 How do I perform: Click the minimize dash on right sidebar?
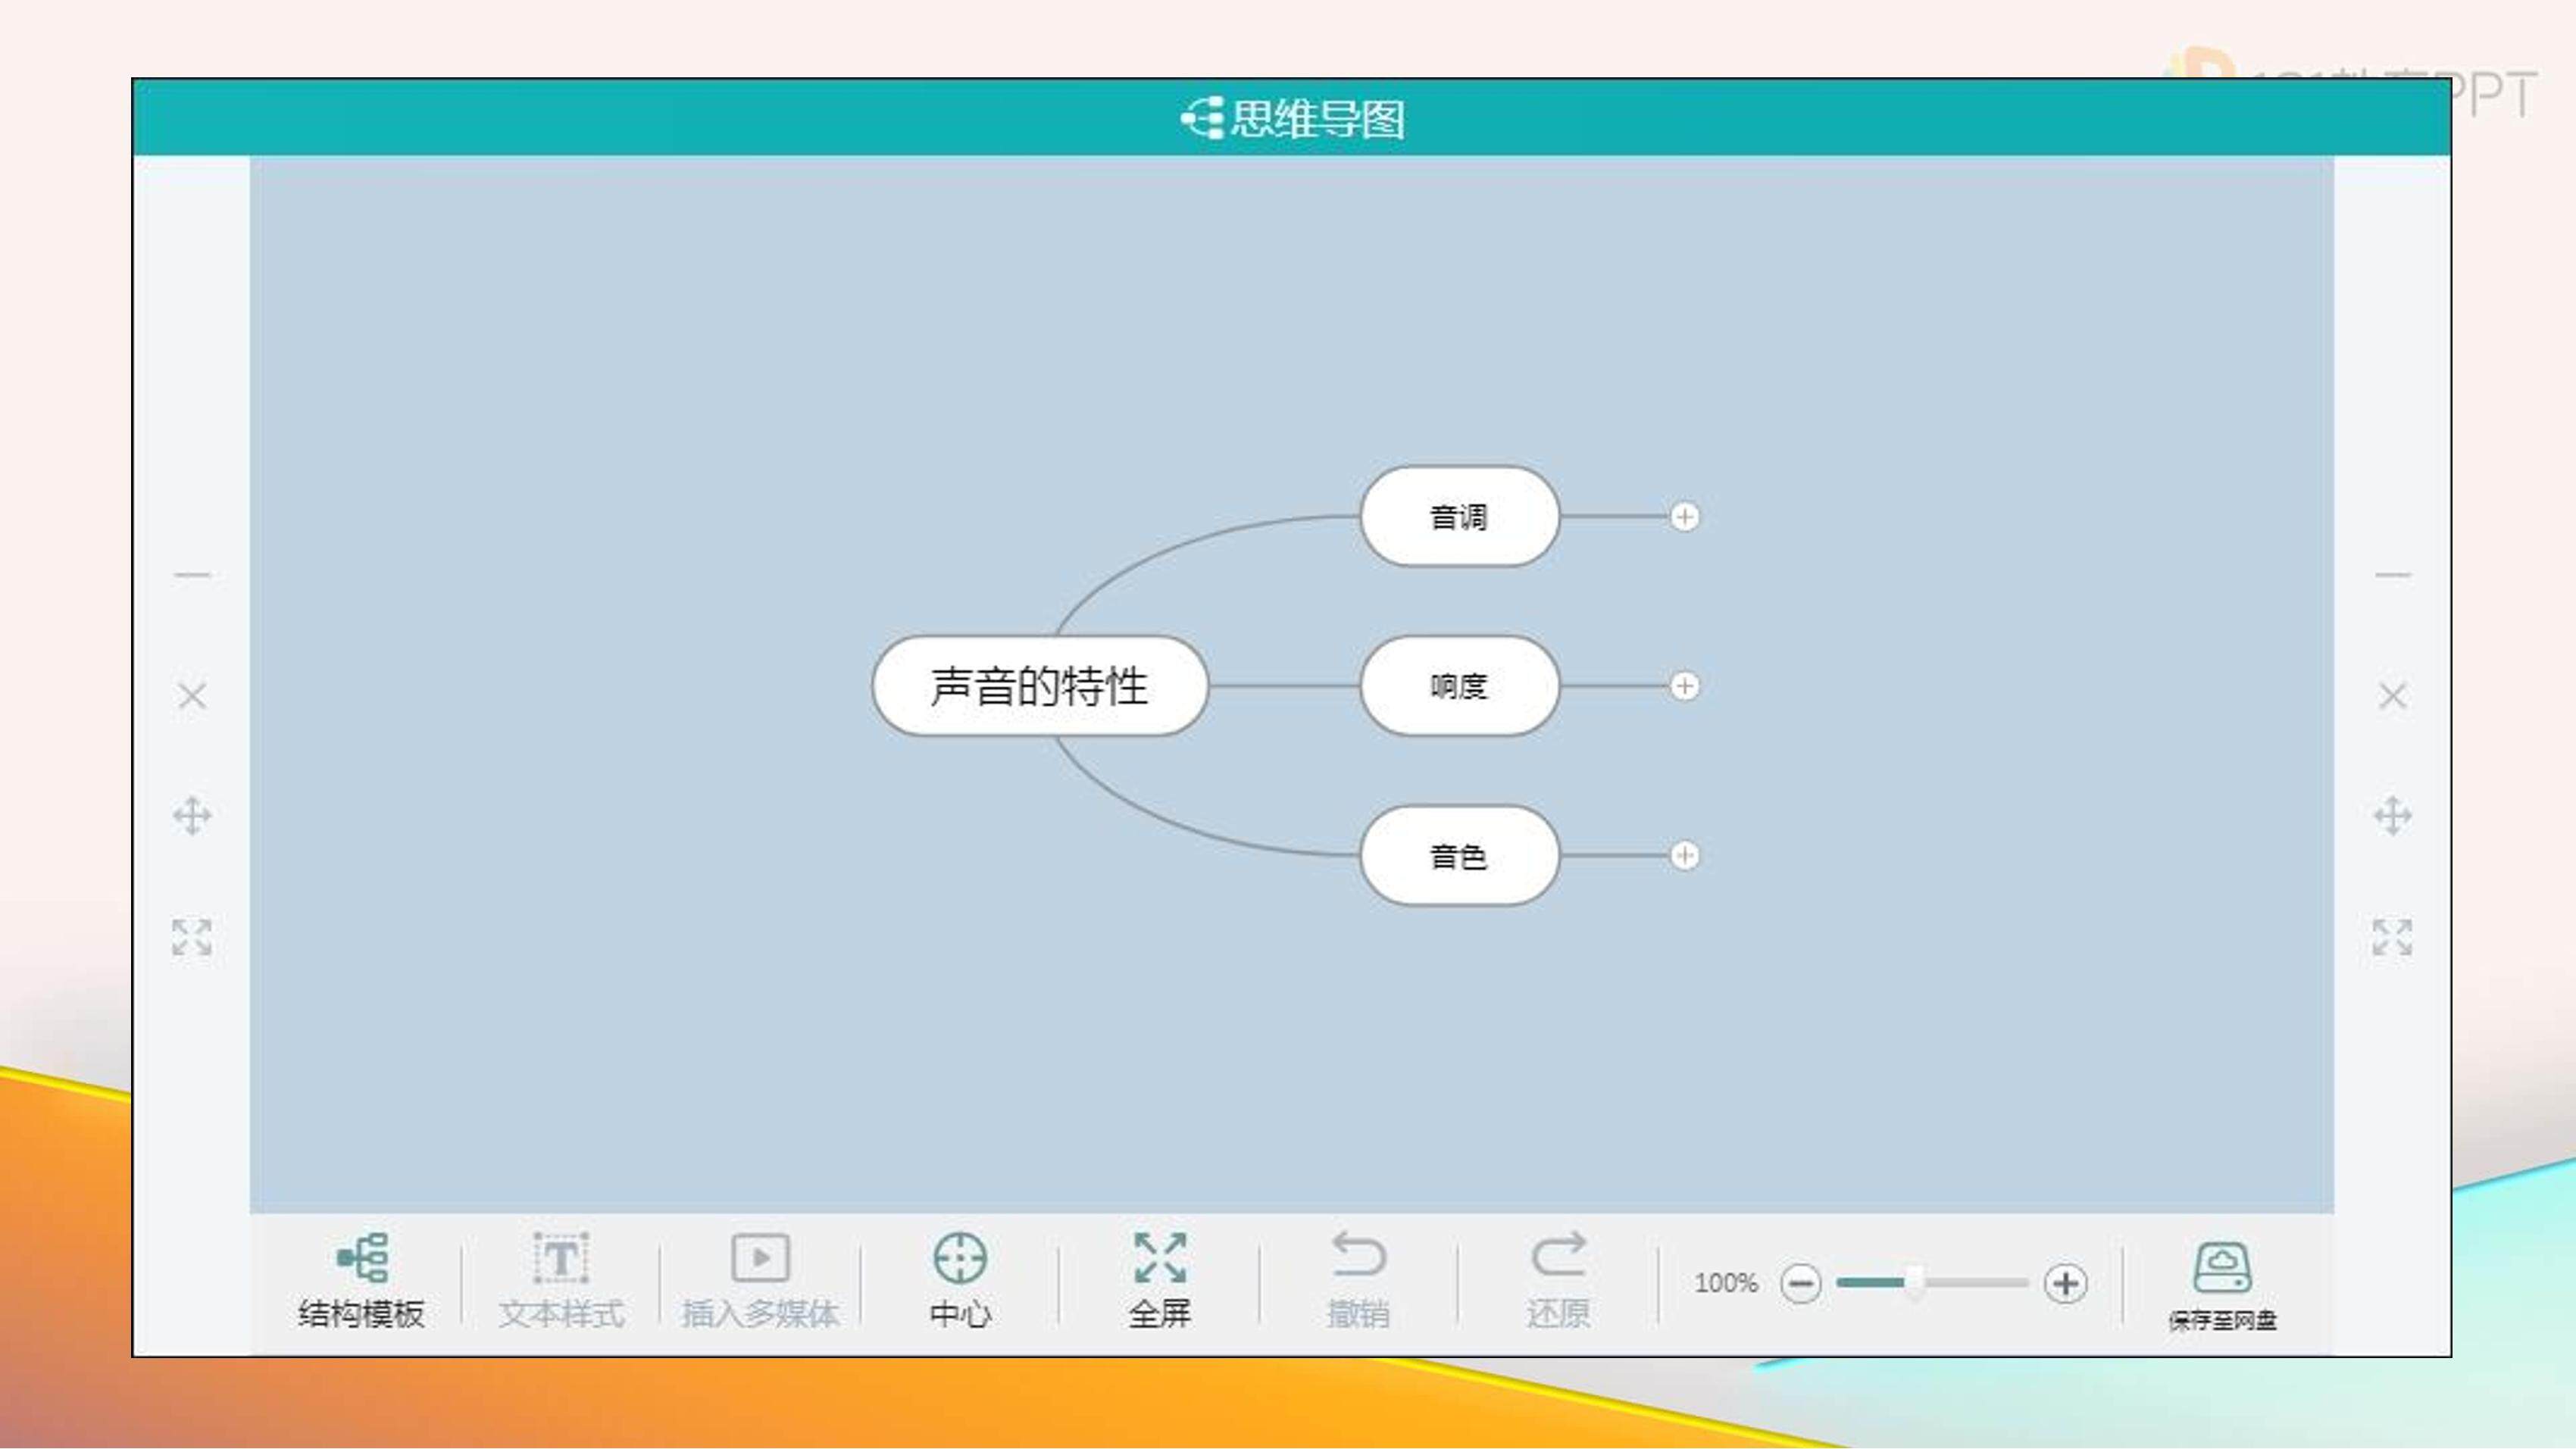click(2393, 575)
